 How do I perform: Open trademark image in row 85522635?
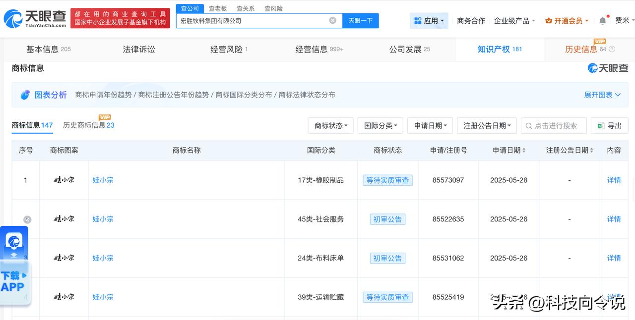pos(64,218)
